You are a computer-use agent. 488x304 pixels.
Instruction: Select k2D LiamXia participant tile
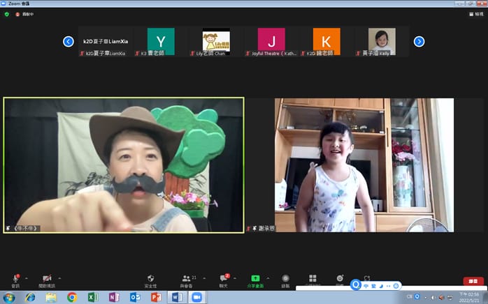(106, 41)
